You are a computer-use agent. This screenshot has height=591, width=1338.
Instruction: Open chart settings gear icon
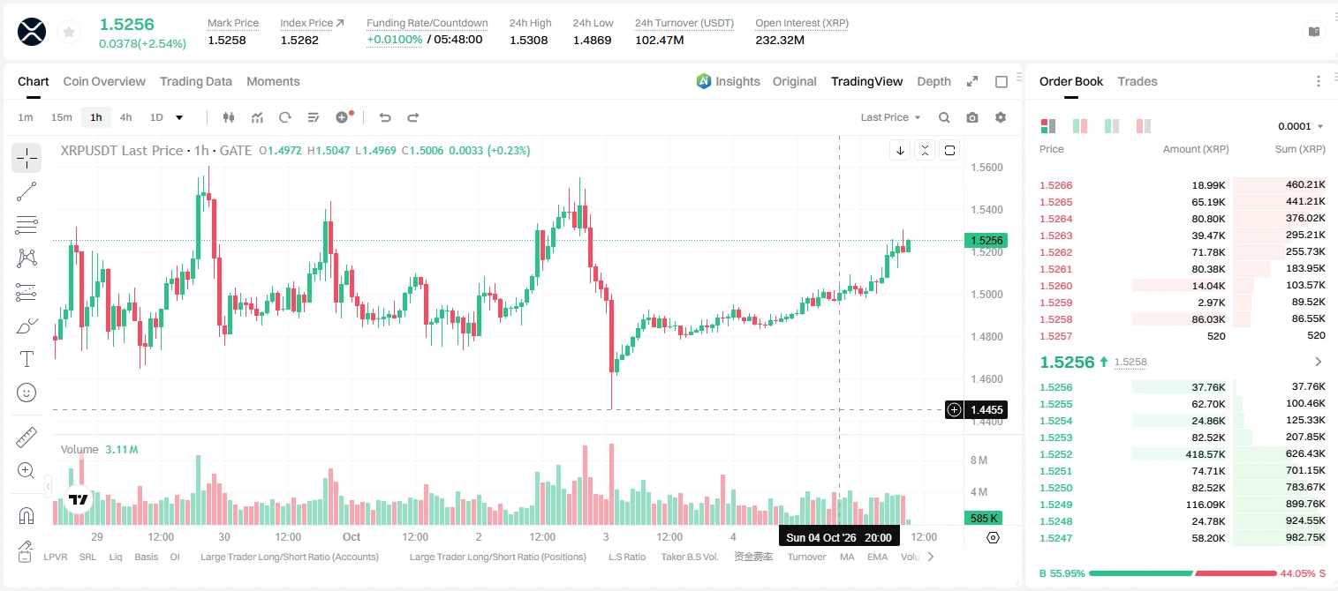click(1001, 117)
